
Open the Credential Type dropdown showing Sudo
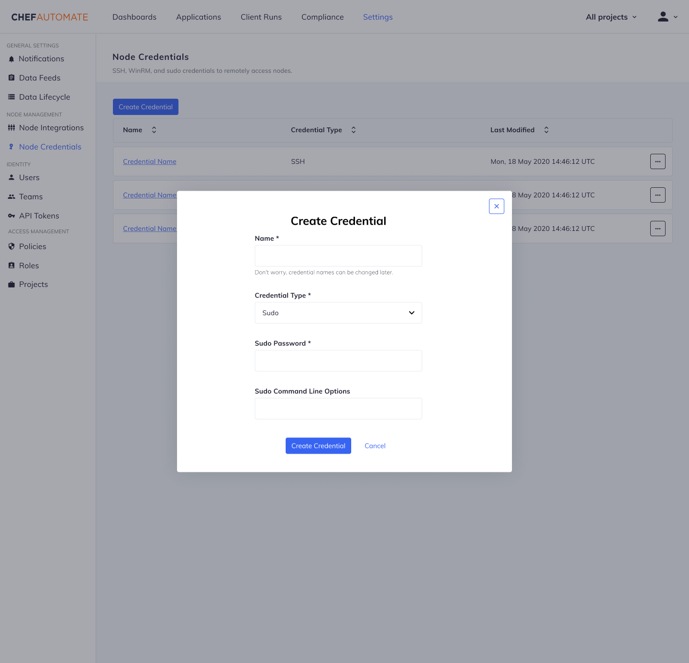[338, 312]
